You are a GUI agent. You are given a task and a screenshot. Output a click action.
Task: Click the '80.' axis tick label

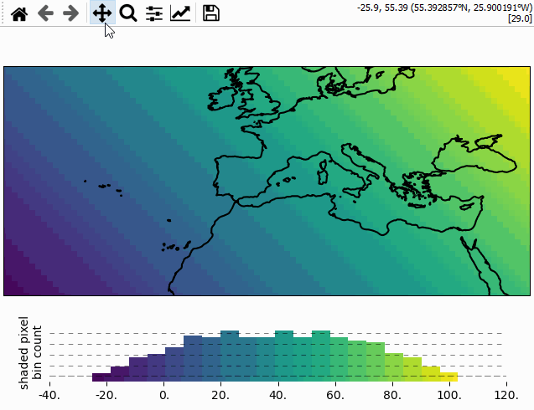pos(392,396)
